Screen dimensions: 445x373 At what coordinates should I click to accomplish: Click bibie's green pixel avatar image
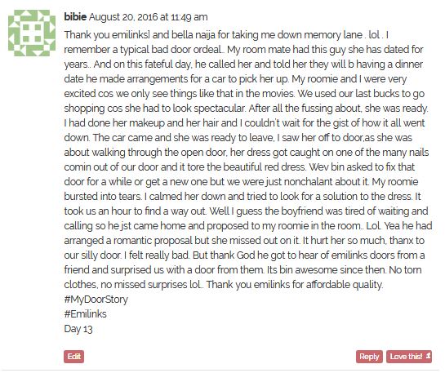(32, 33)
